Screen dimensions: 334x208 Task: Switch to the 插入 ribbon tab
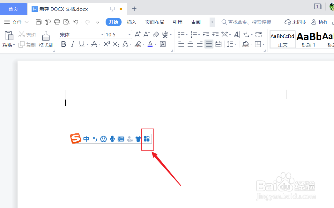click(132, 22)
